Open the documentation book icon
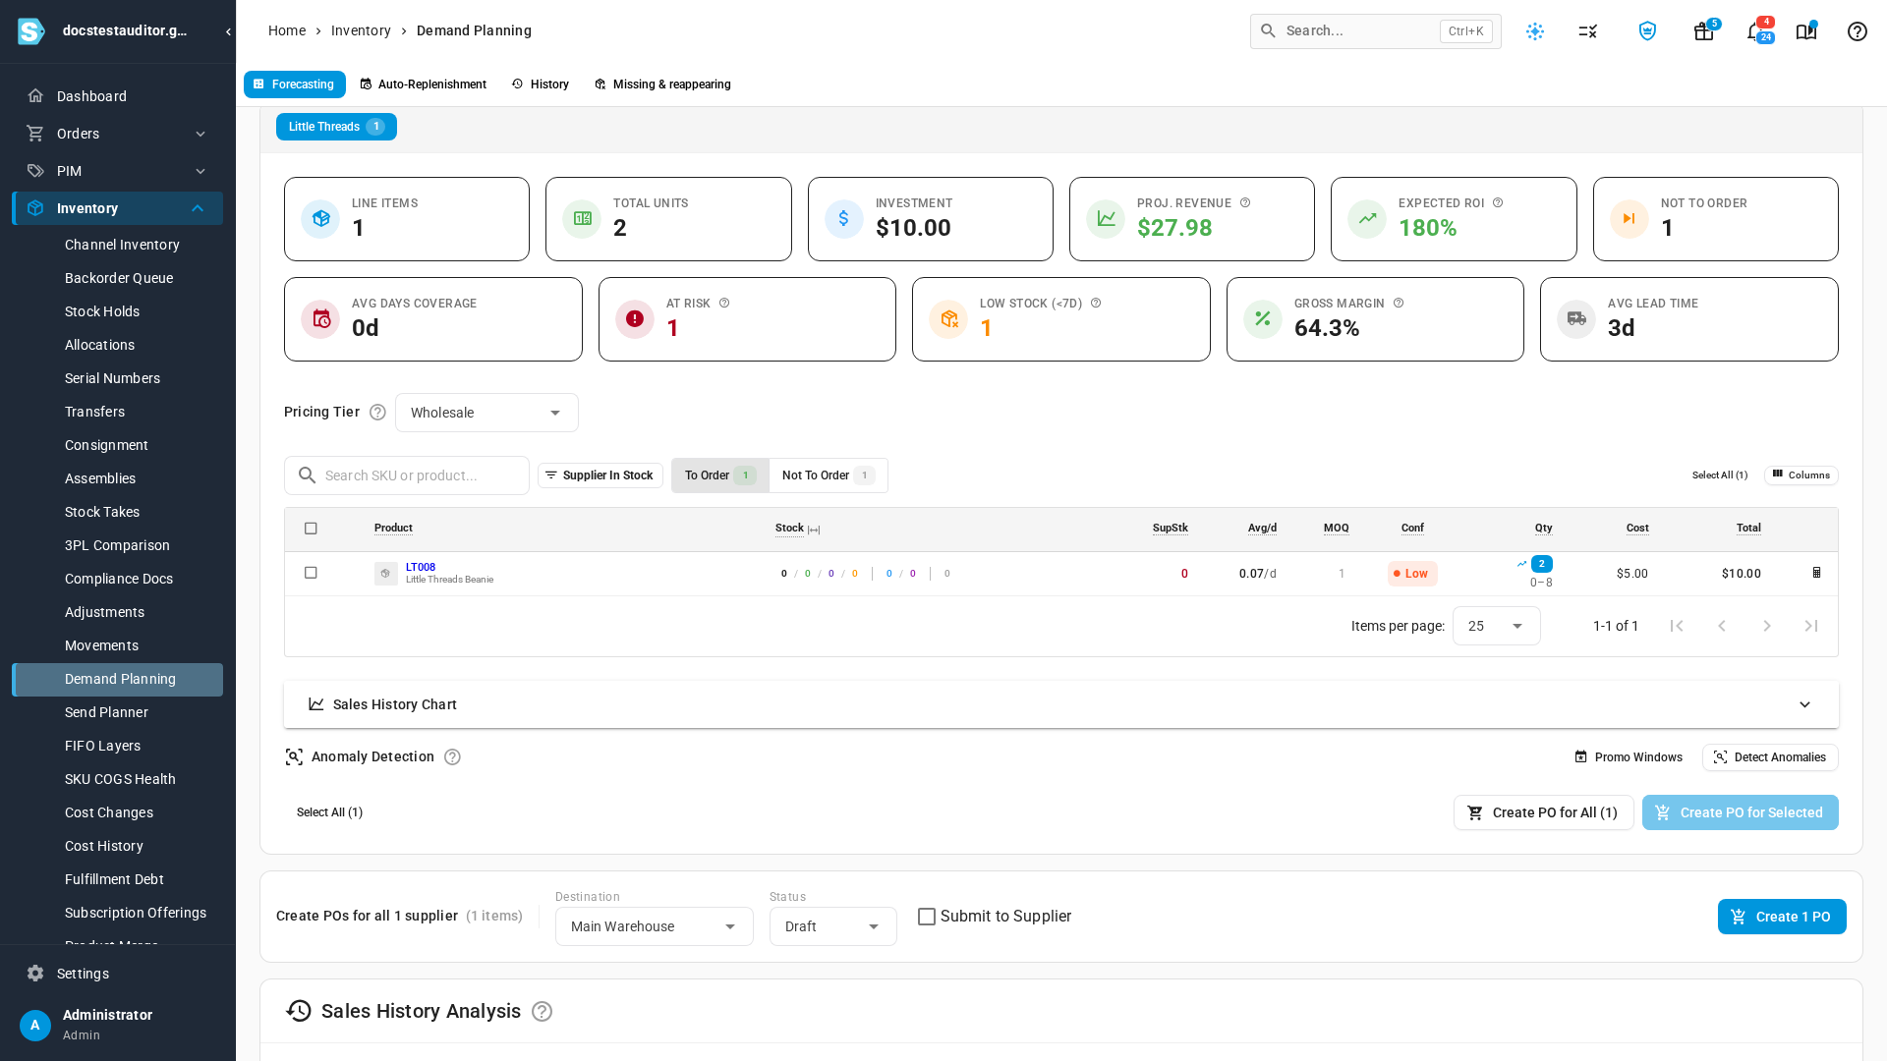The image size is (1887, 1061). (1806, 31)
